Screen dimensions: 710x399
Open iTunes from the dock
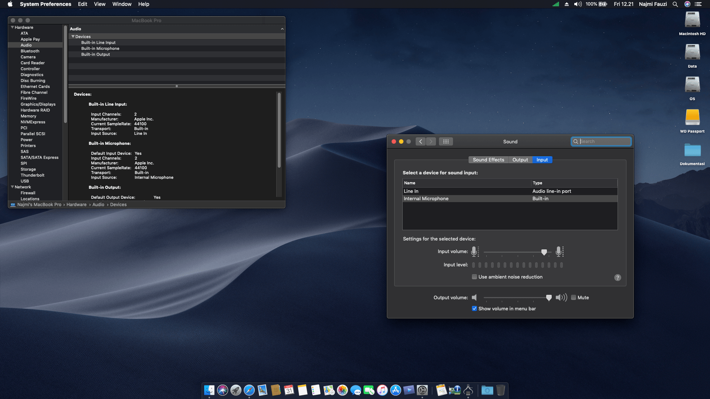tap(382, 390)
